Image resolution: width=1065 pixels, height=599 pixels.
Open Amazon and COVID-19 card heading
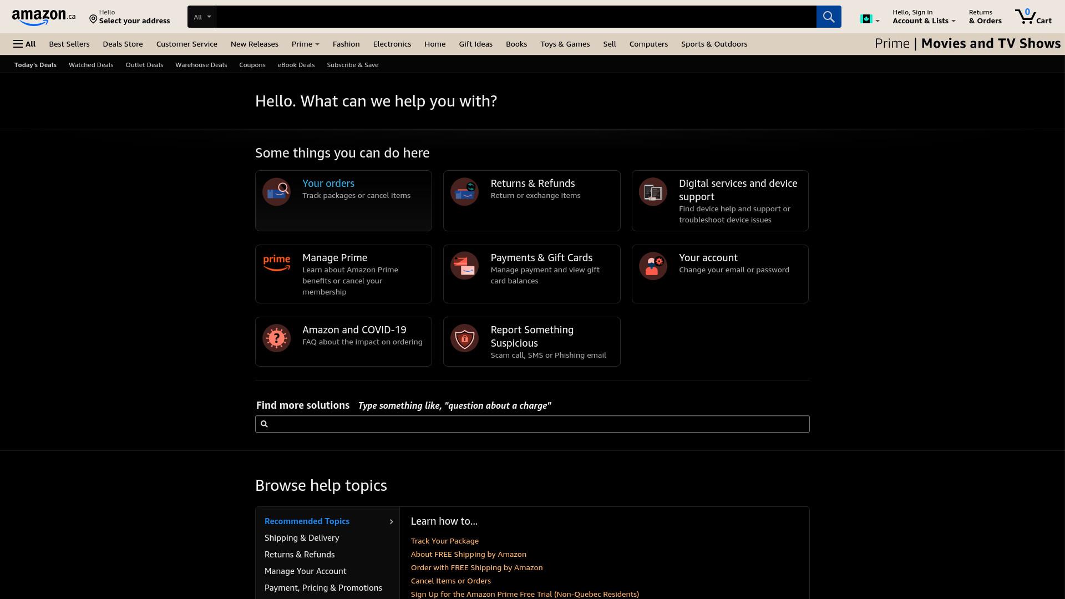click(354, 330)
